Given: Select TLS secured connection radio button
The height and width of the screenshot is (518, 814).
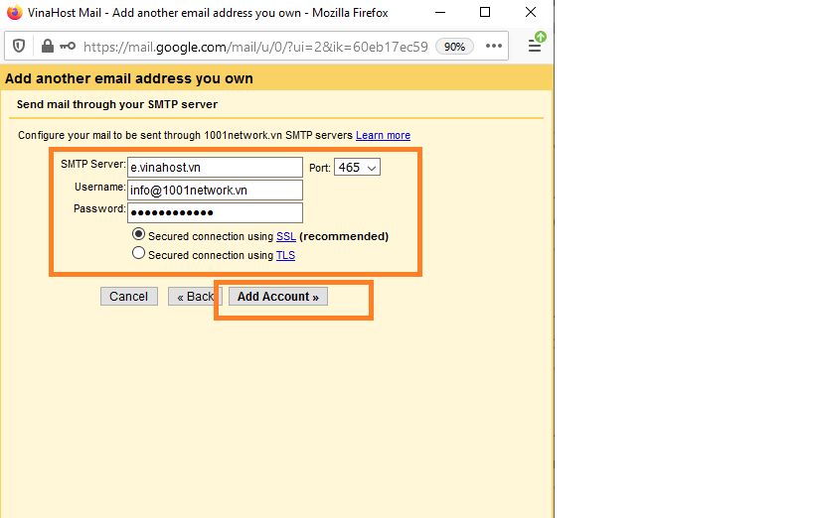Looking at the screenshot, I should pos(138,253).
